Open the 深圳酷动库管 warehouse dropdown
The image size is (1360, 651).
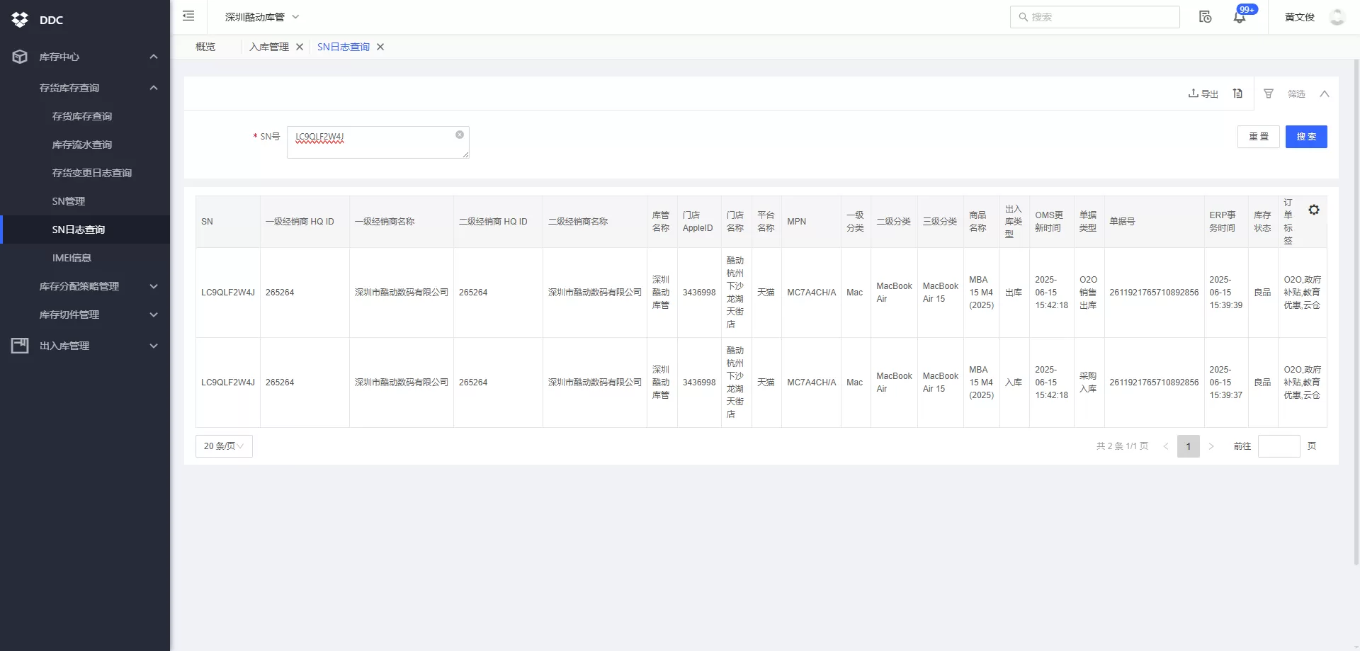click(262, 17)
